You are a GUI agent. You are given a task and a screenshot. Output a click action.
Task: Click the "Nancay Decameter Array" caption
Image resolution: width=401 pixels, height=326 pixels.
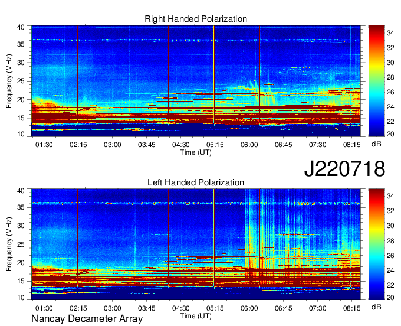tap(87, 319)
